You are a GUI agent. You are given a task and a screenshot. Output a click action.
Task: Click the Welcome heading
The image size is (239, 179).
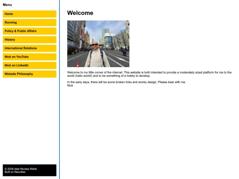(x=80, y=13)
